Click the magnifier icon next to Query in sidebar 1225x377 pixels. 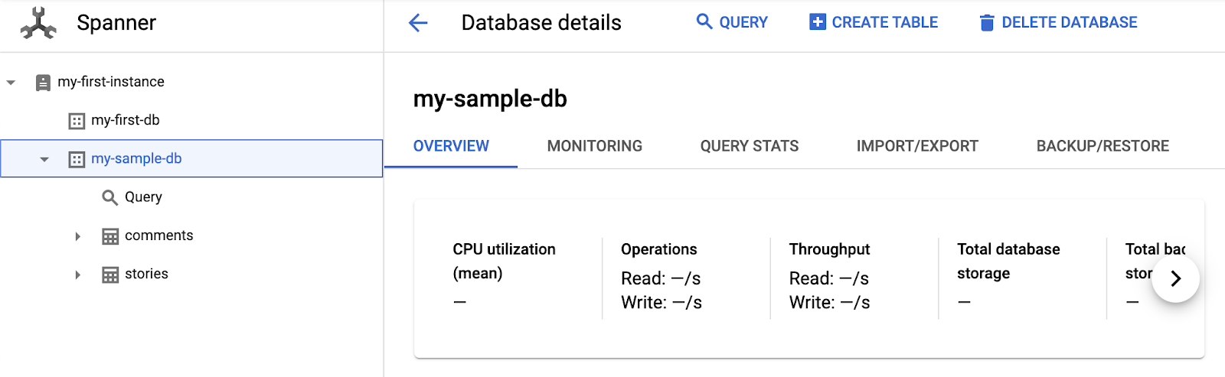coord(109,197)
